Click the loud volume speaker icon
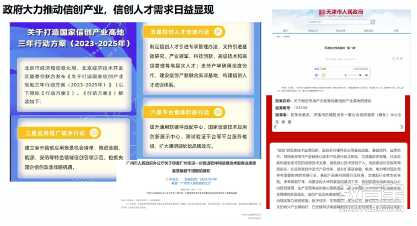 366,75
